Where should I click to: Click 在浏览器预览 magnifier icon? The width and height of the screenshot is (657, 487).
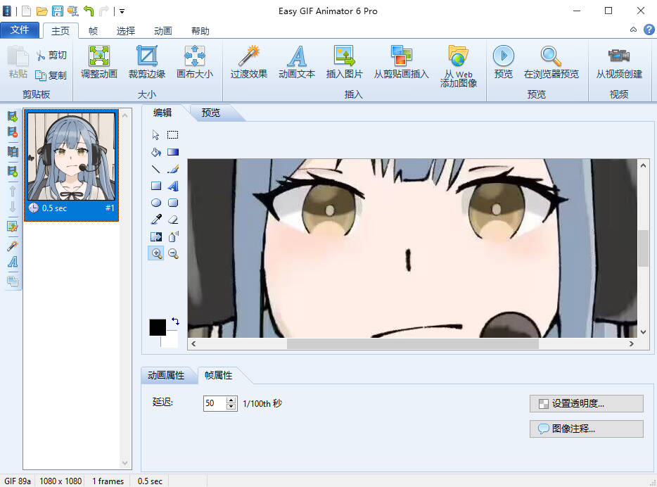[551, 62]
